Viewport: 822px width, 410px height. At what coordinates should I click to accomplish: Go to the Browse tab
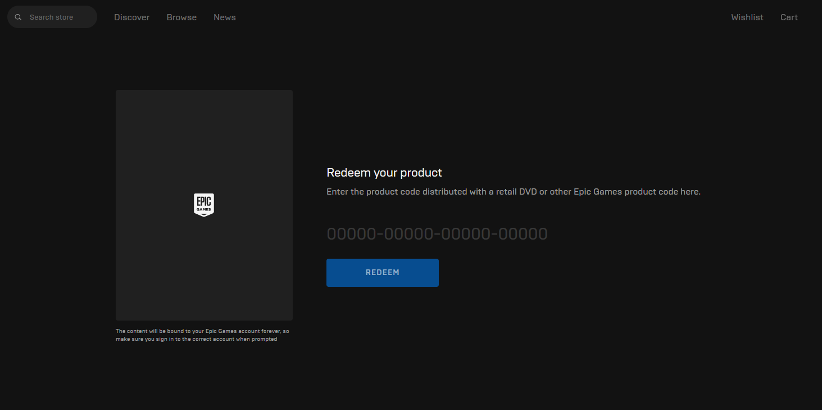point(181,17)
